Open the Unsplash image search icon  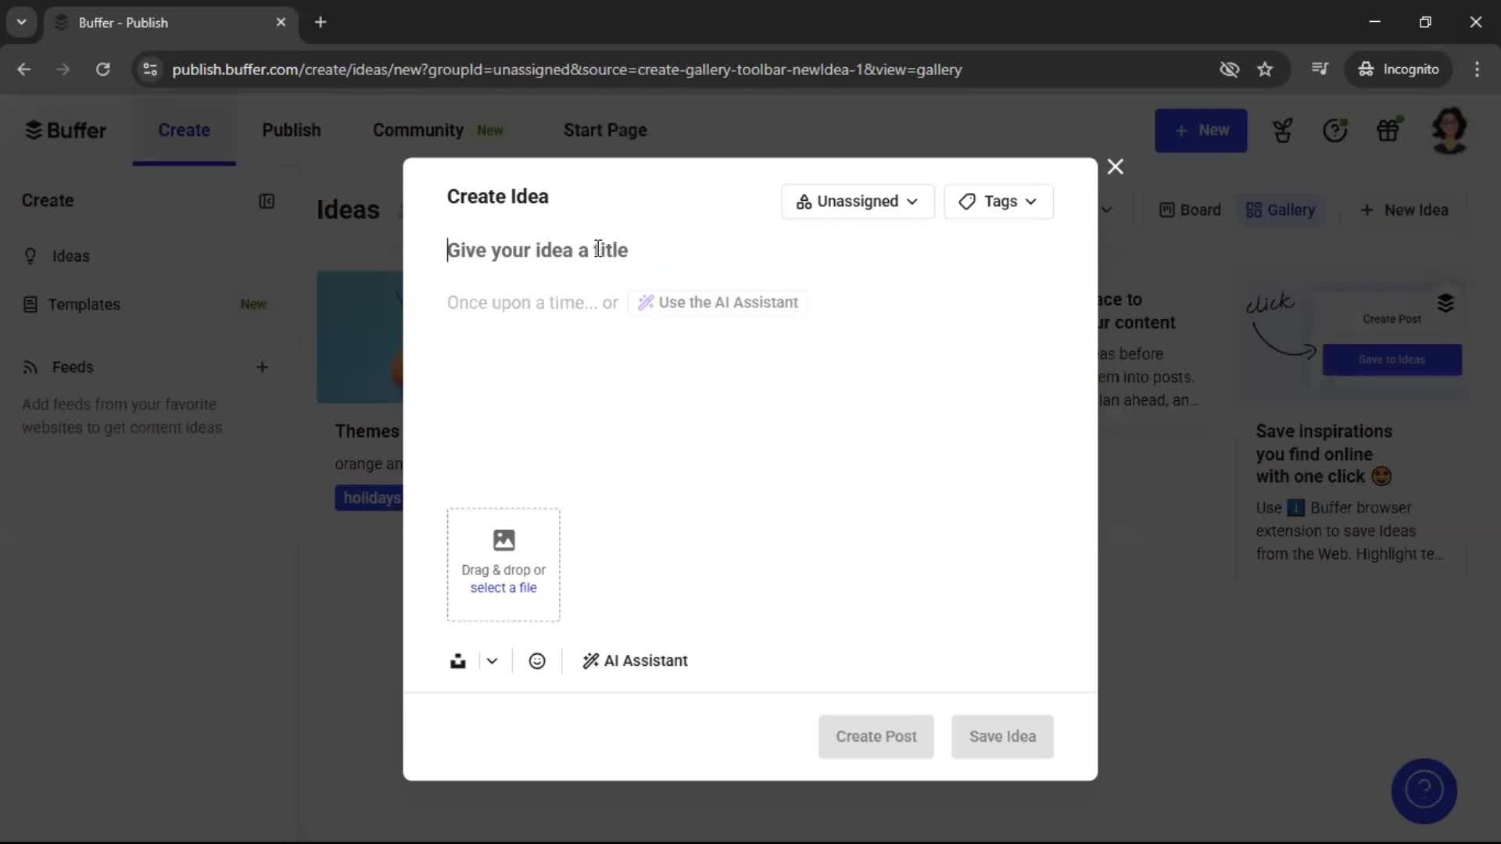click(x=458, y=660)
